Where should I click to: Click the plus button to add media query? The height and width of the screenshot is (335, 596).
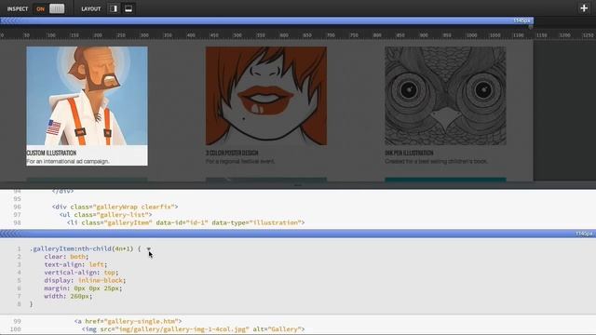[x=584, y=8]
